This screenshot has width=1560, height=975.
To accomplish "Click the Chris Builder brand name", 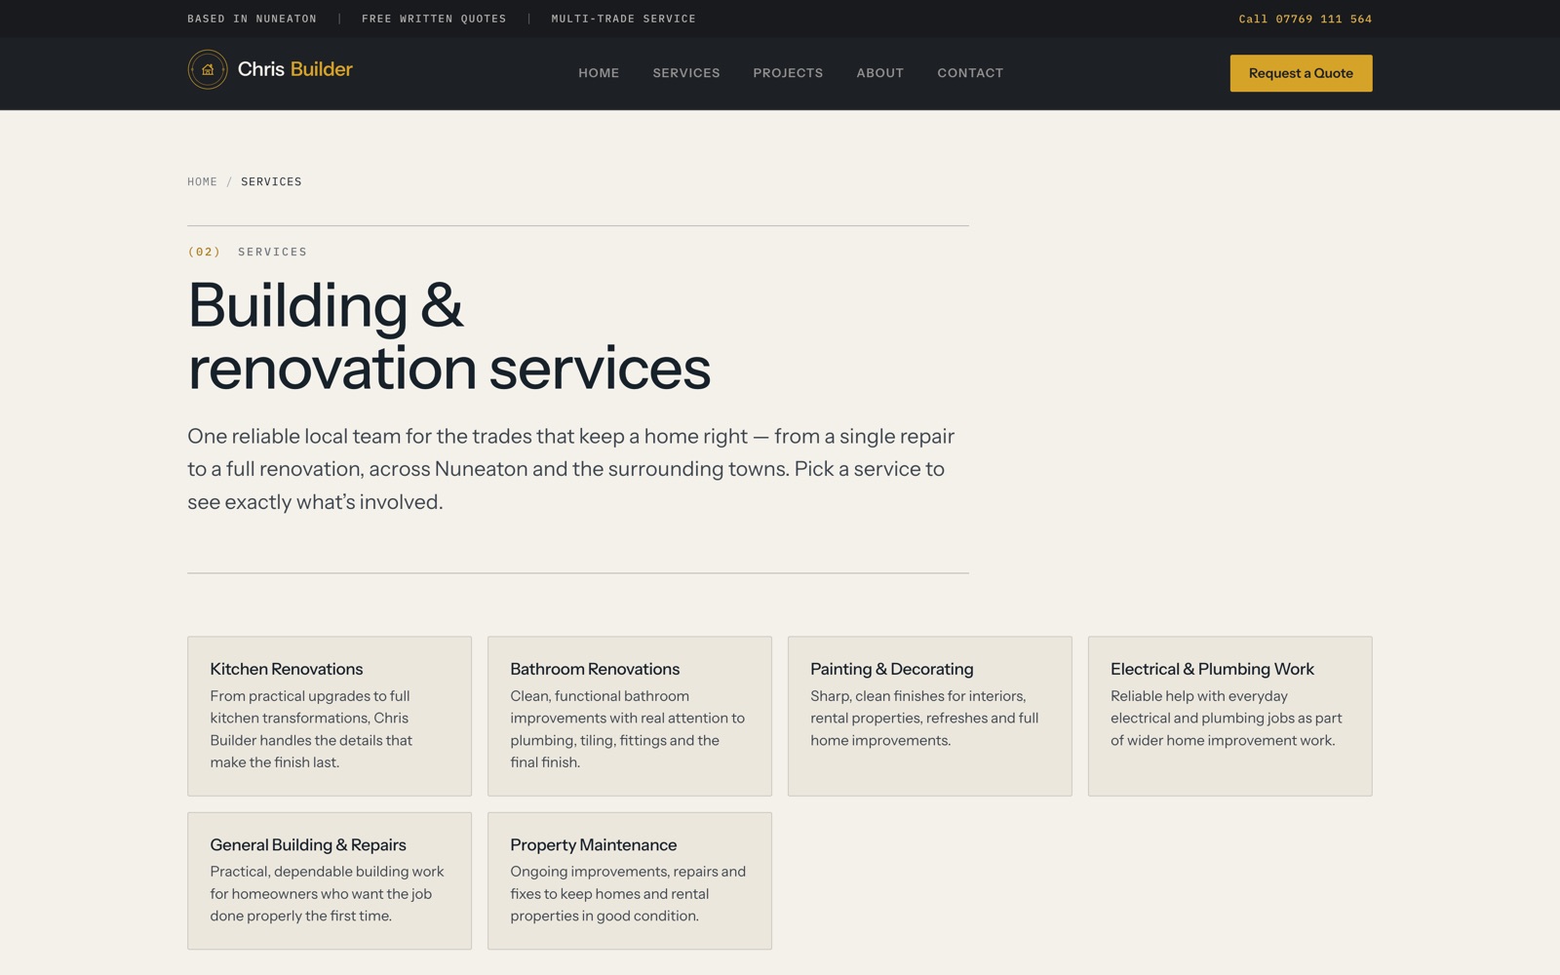I will click(x=294, y=69).
